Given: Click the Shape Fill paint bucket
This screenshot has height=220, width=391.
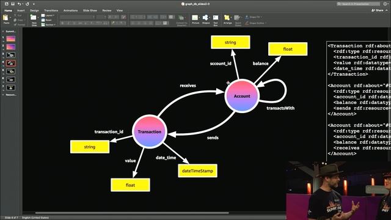Looking at the screenshot, I should (x=247, y=17).
